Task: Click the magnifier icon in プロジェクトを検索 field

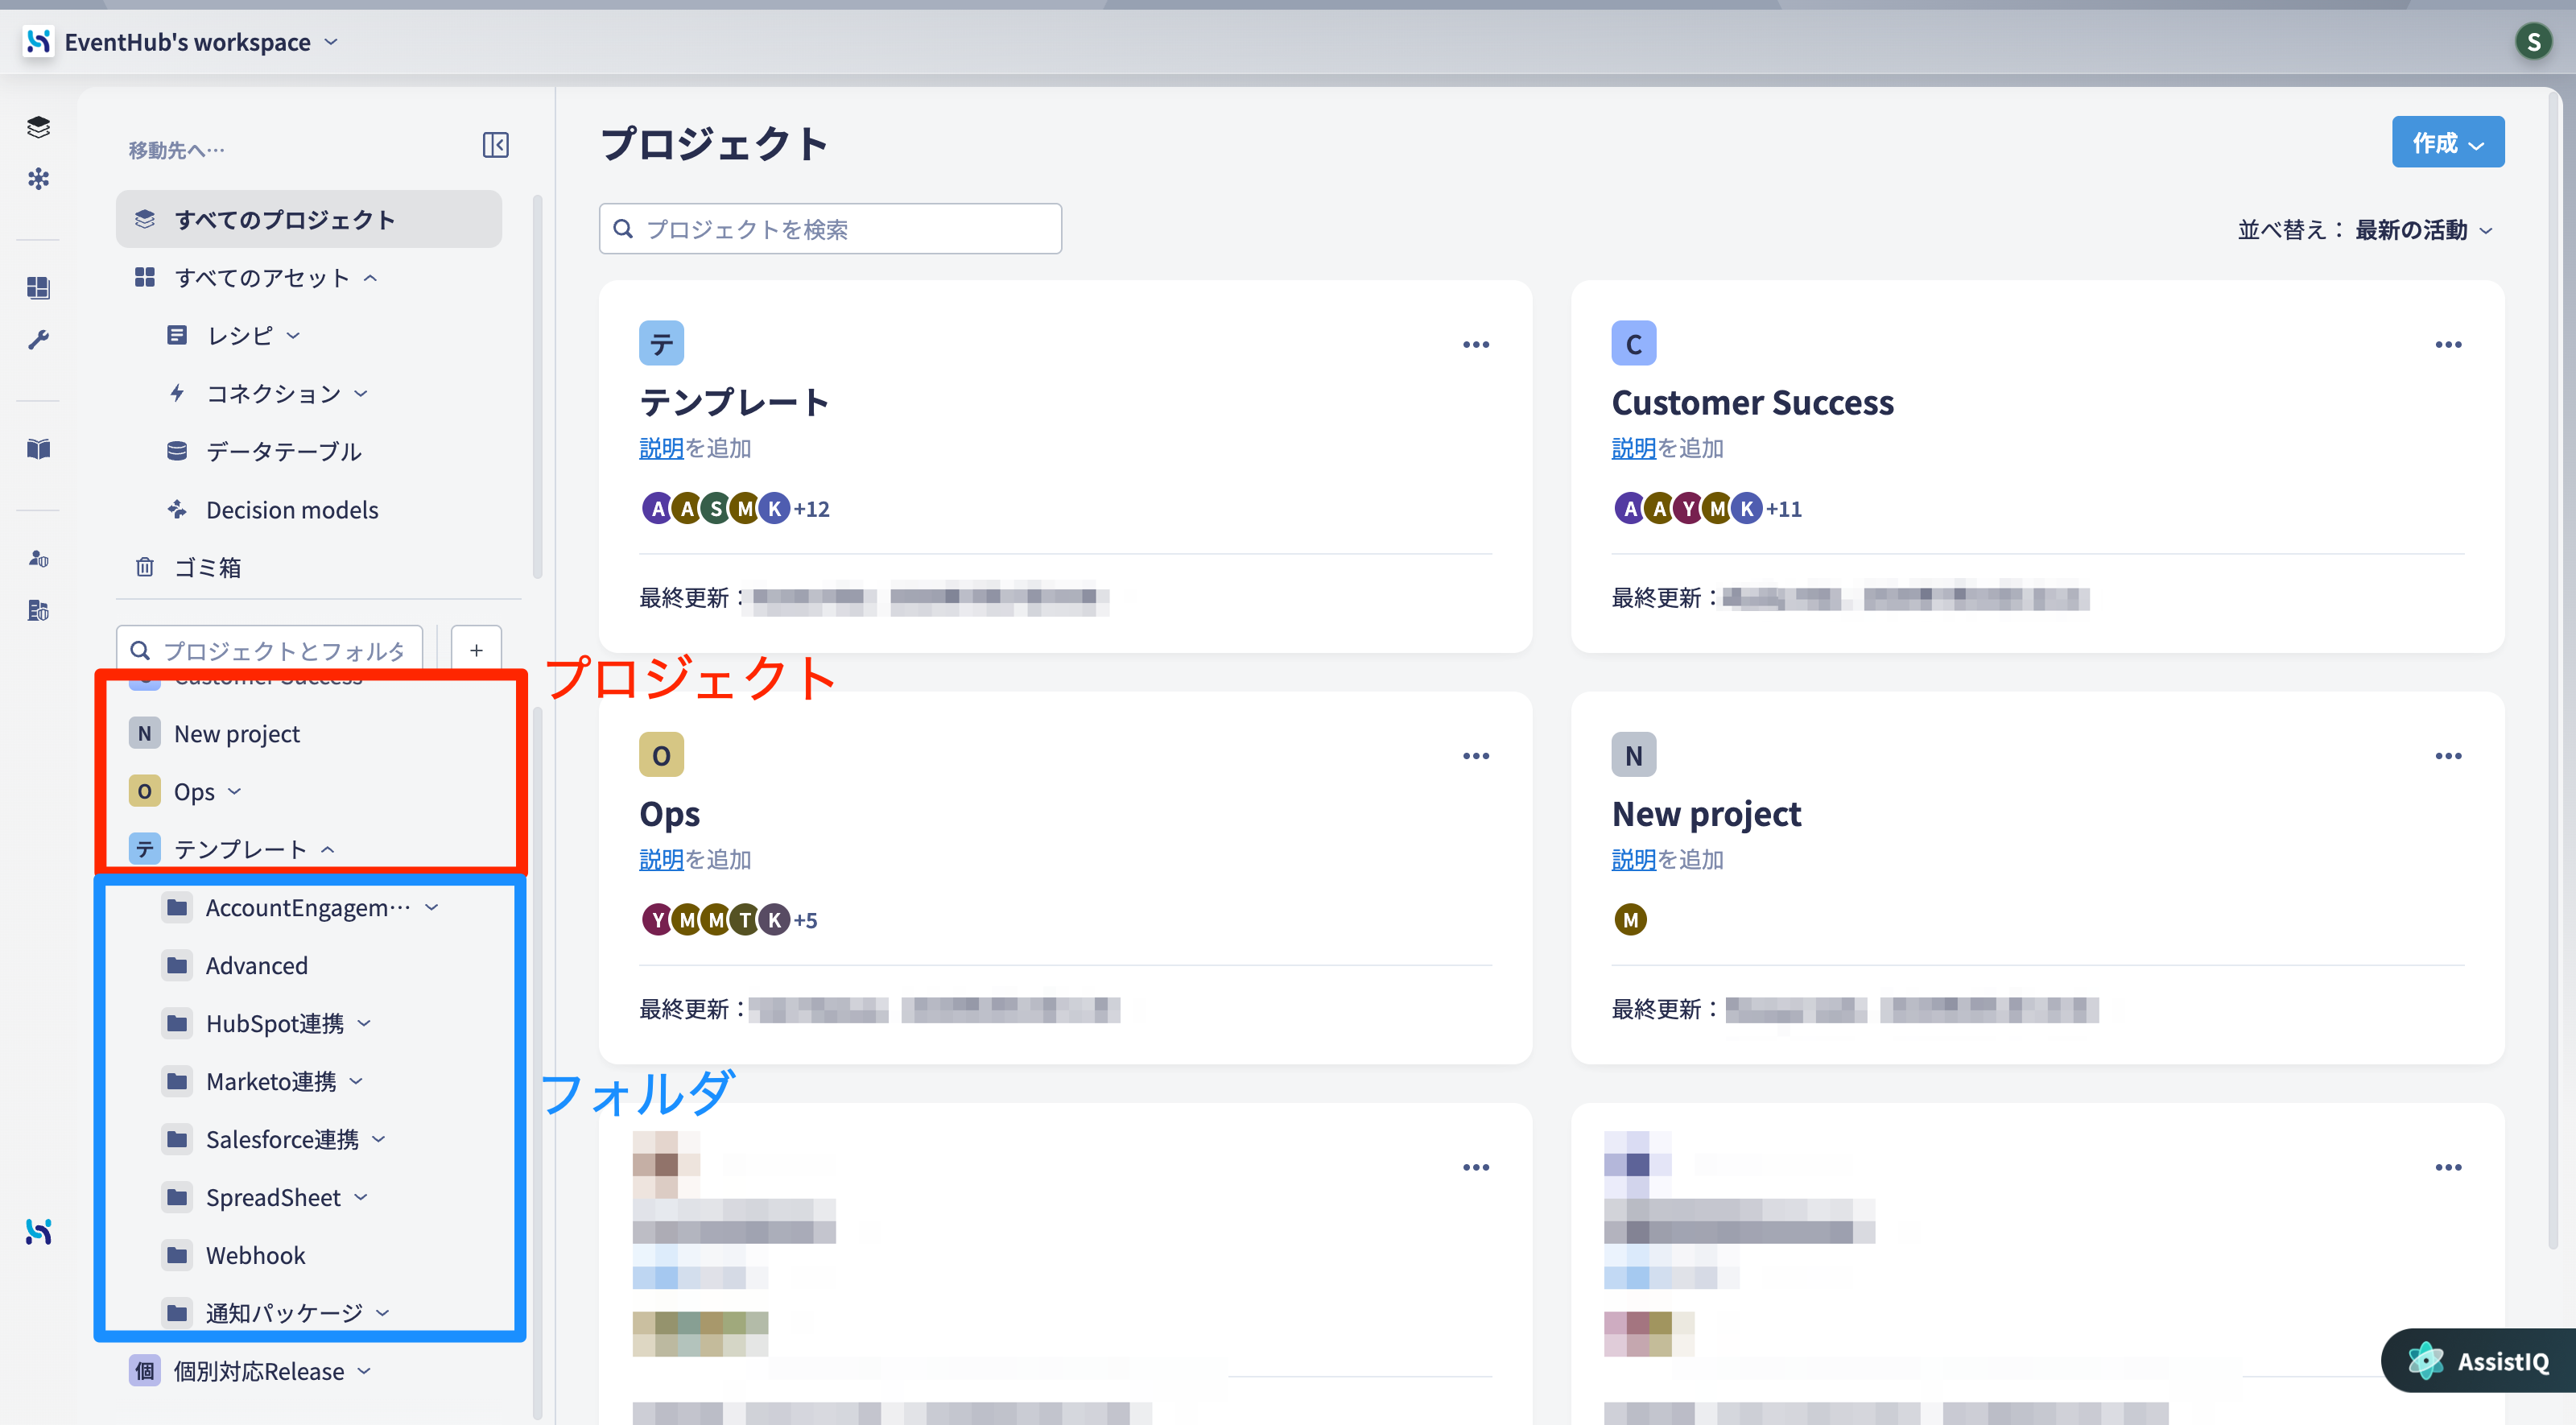Action: click(x=623, y=229)
